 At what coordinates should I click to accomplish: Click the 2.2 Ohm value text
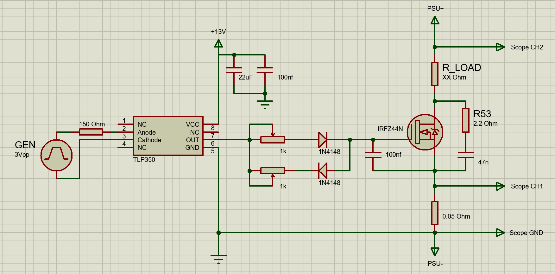[x=485, y=124]
